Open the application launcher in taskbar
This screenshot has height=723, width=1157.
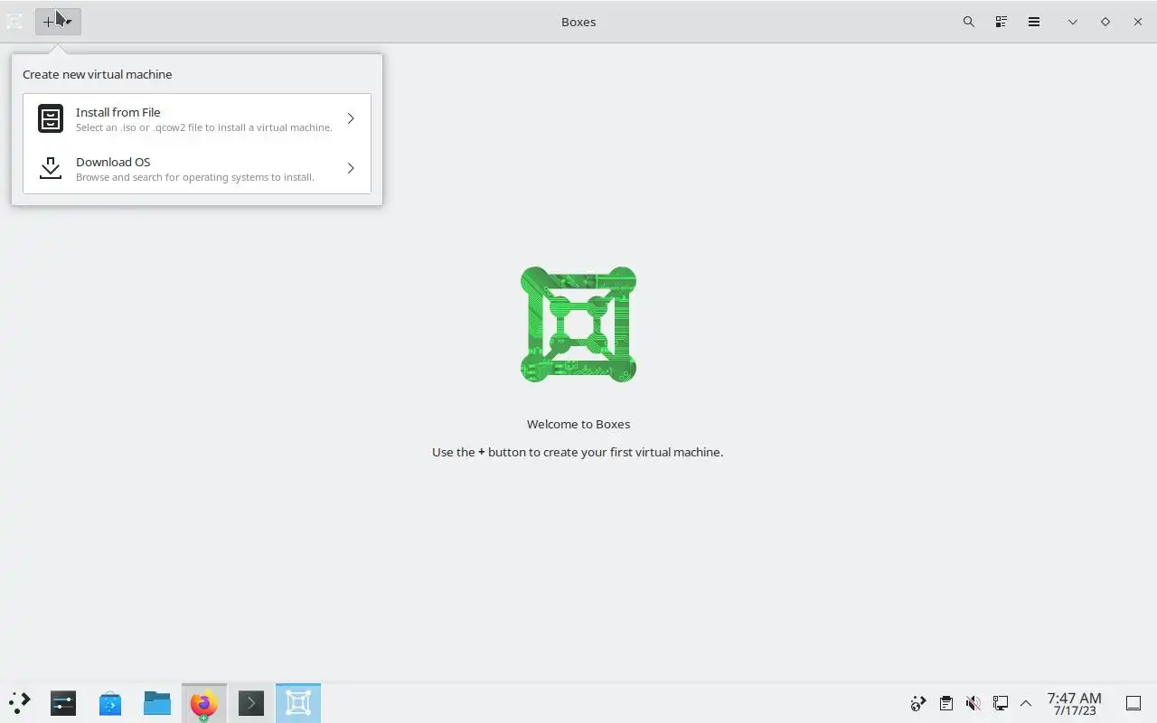[x=20, y=703]
